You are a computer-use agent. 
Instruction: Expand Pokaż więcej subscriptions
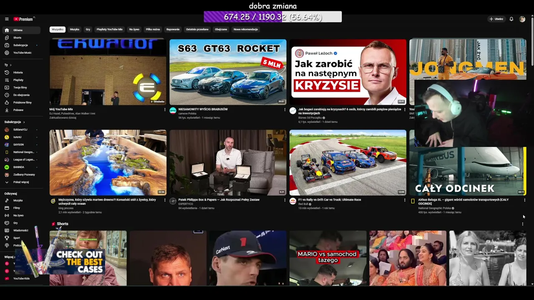tap(21, 182)
